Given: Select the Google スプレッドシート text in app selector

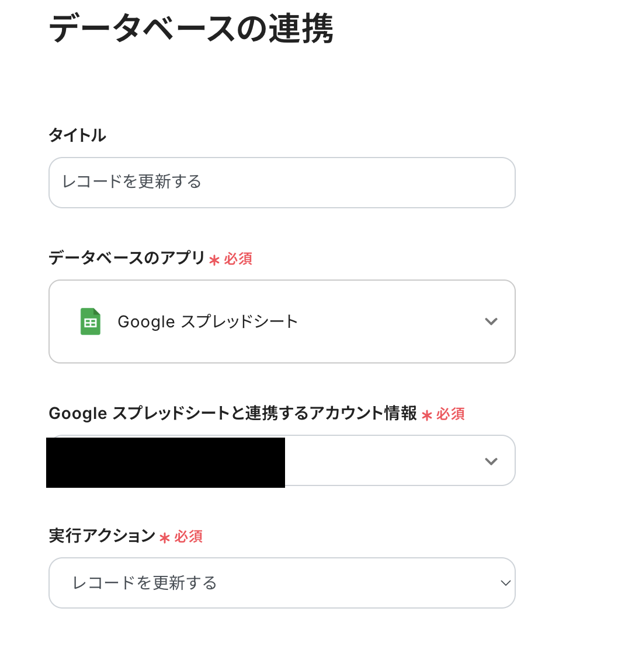Looking at the screenshot, I should (x=208, y=321).
